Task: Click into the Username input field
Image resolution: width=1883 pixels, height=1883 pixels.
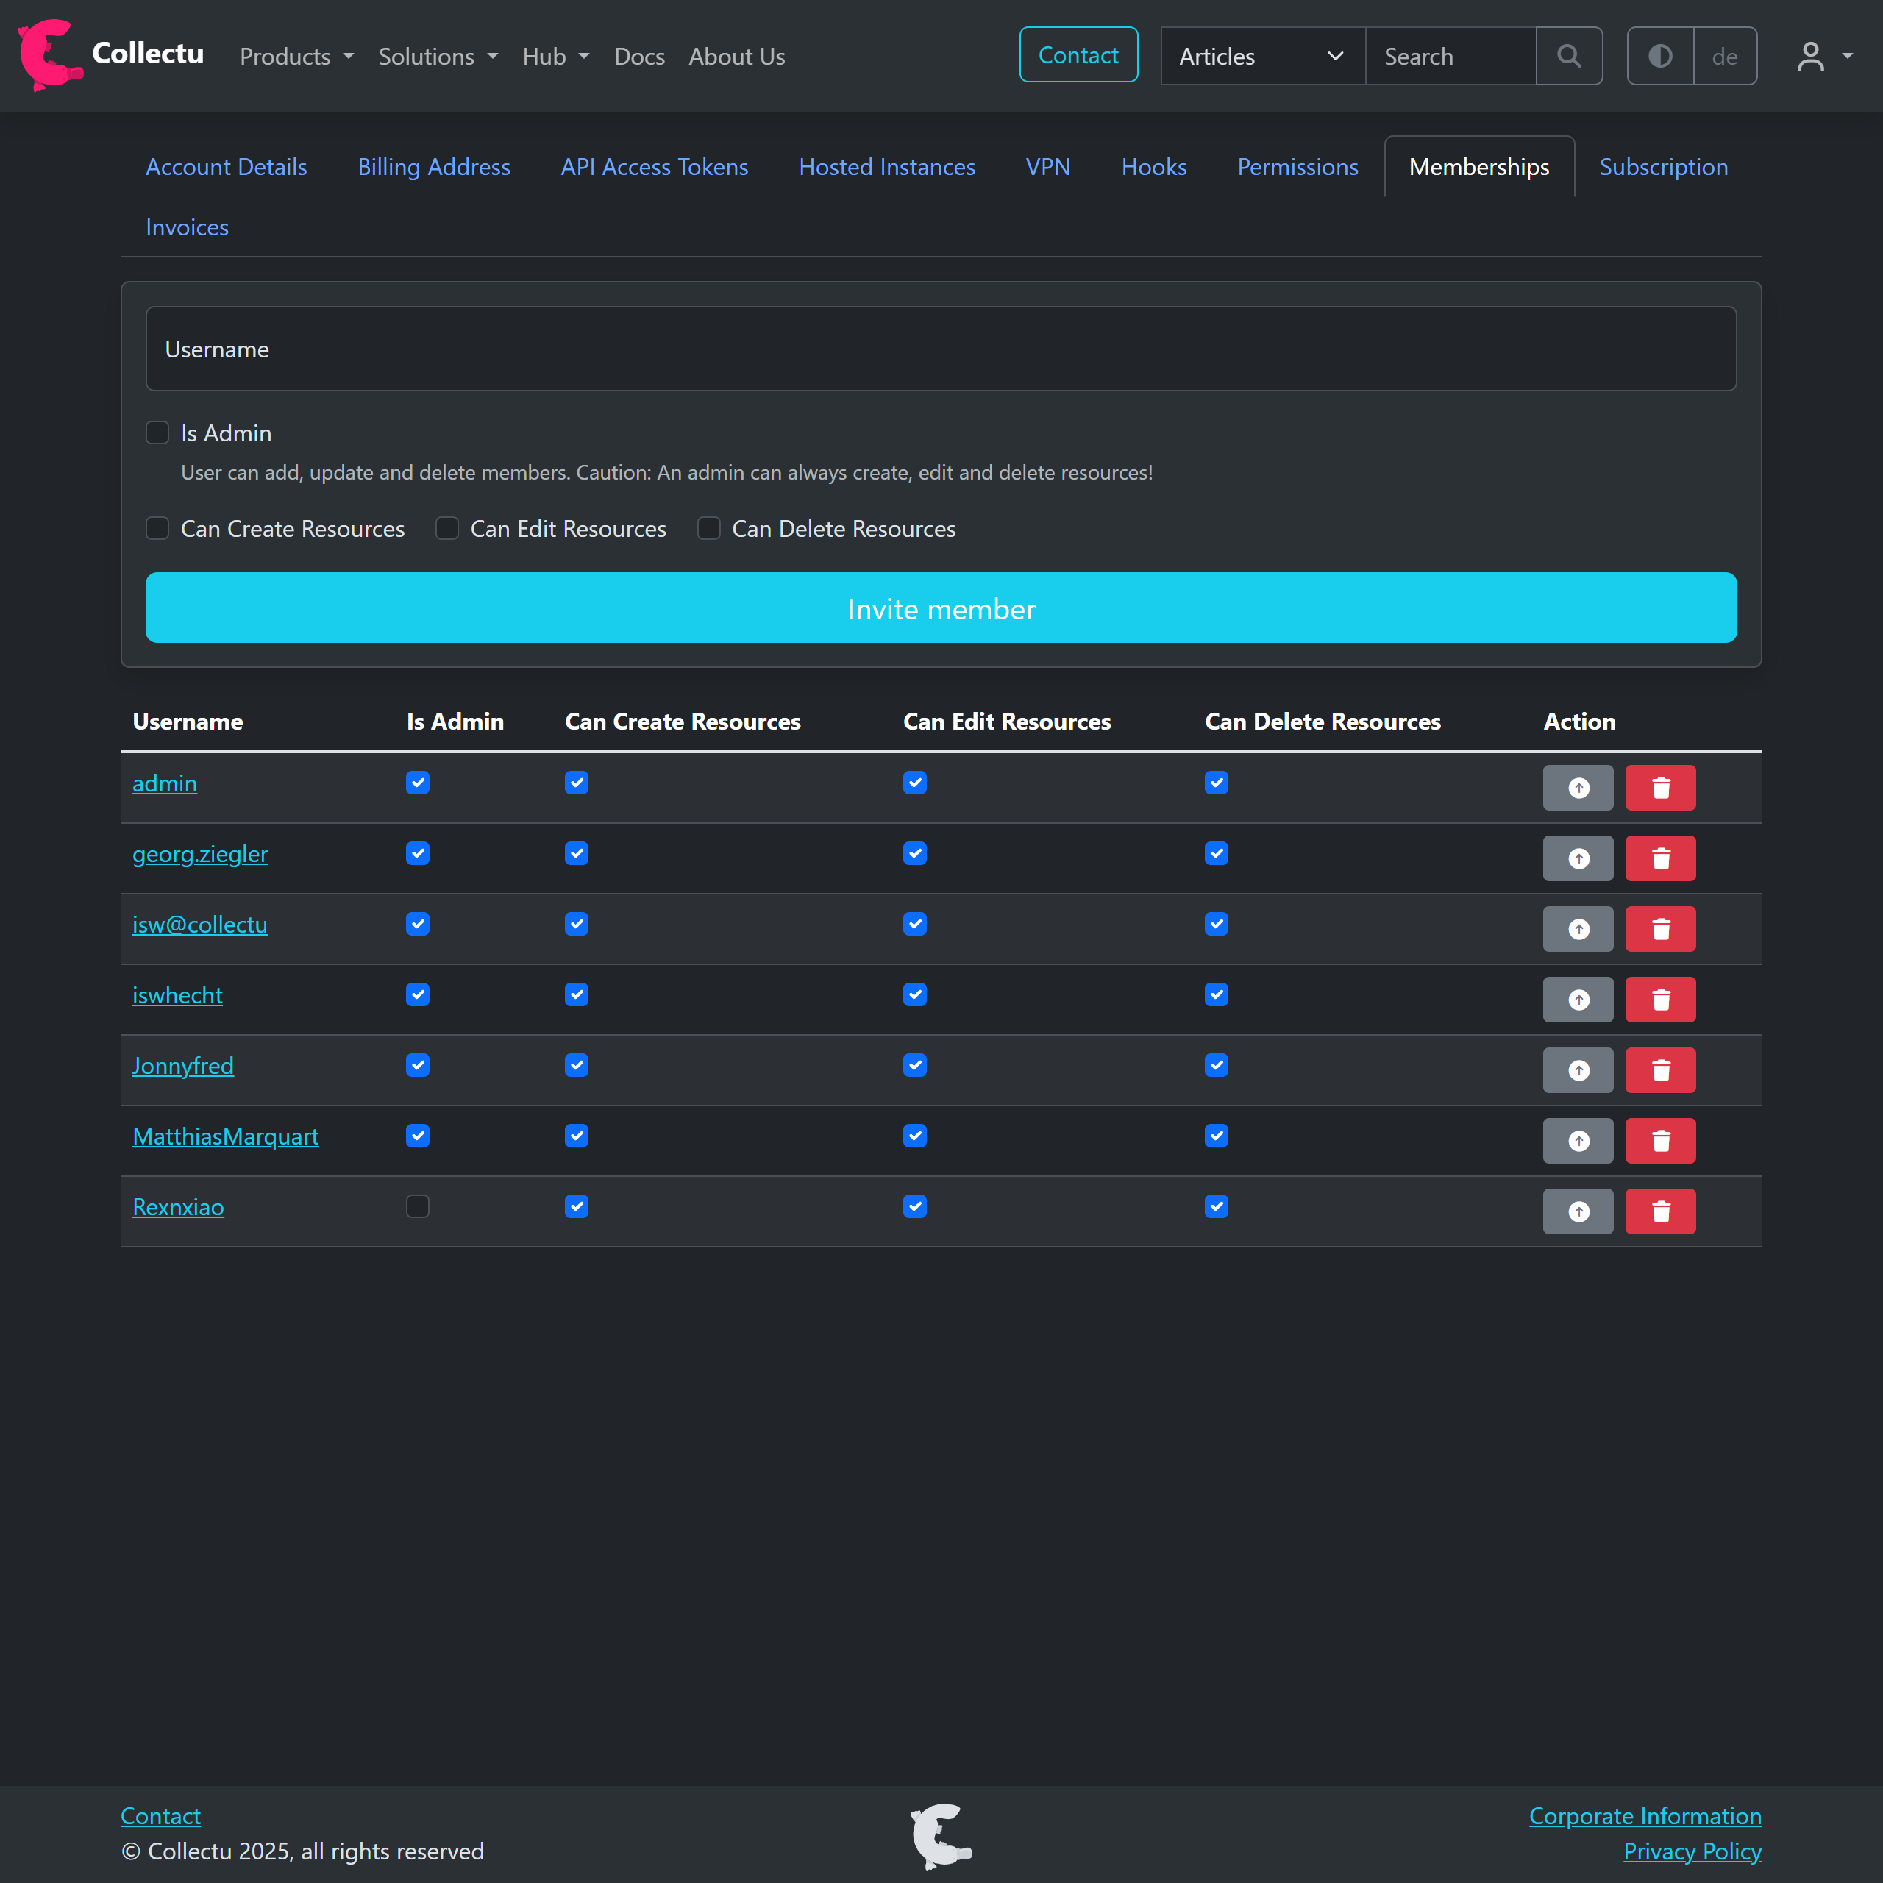Action: click(x=941, y=349)
